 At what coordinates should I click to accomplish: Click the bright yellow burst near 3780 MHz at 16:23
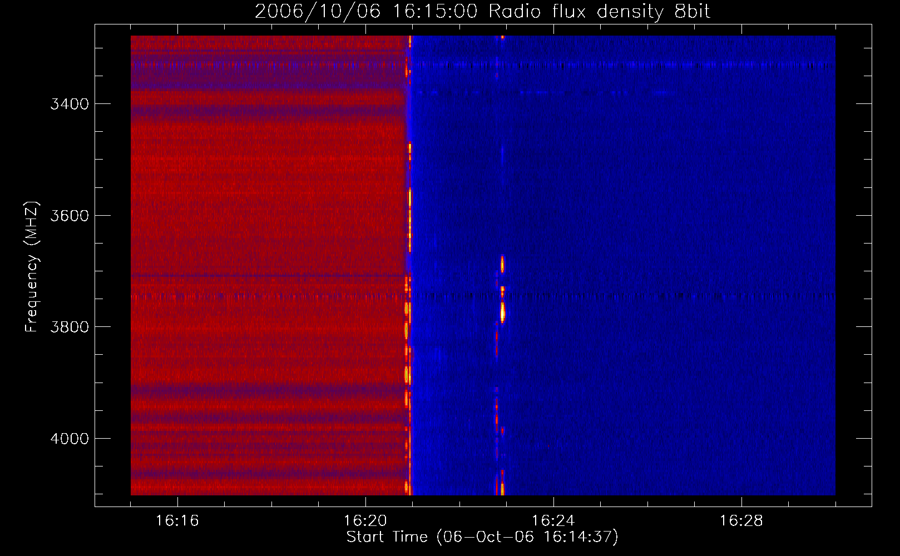pyautogui.click(x=502, y=312)
